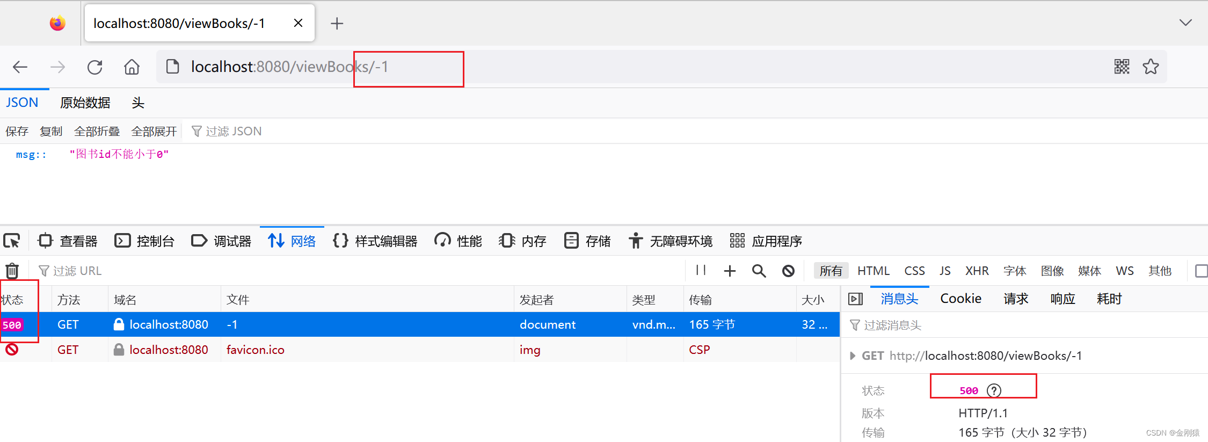Bookmark this page with star icon
Viewport: 1208px width, 442px height.
coord(1151,67)
